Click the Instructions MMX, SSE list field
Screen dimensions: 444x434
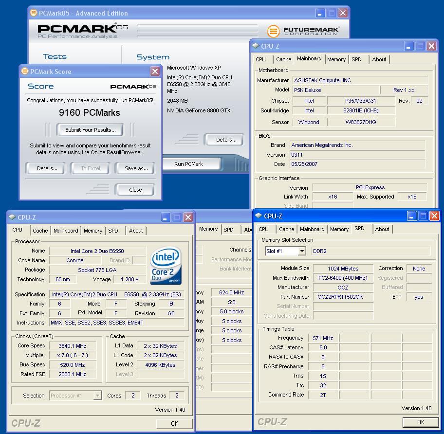point(117,323)
